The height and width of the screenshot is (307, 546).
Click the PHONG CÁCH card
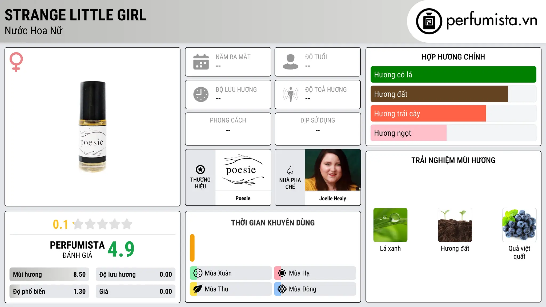click(x=228, y=129)
